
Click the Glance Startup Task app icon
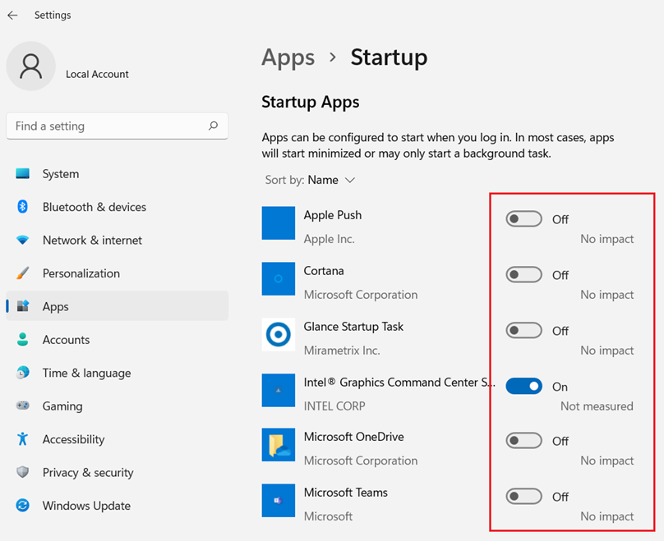pos(279,335)
